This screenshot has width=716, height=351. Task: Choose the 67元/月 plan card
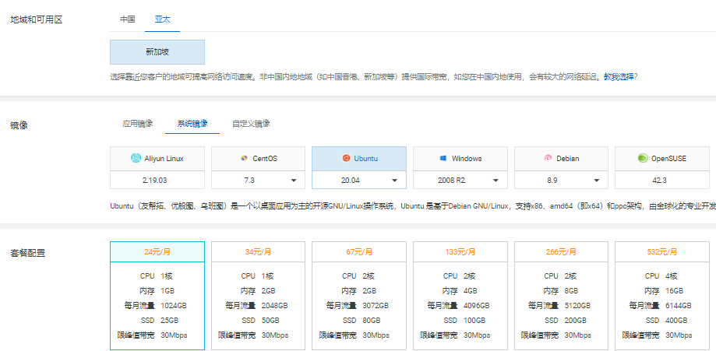359,296
